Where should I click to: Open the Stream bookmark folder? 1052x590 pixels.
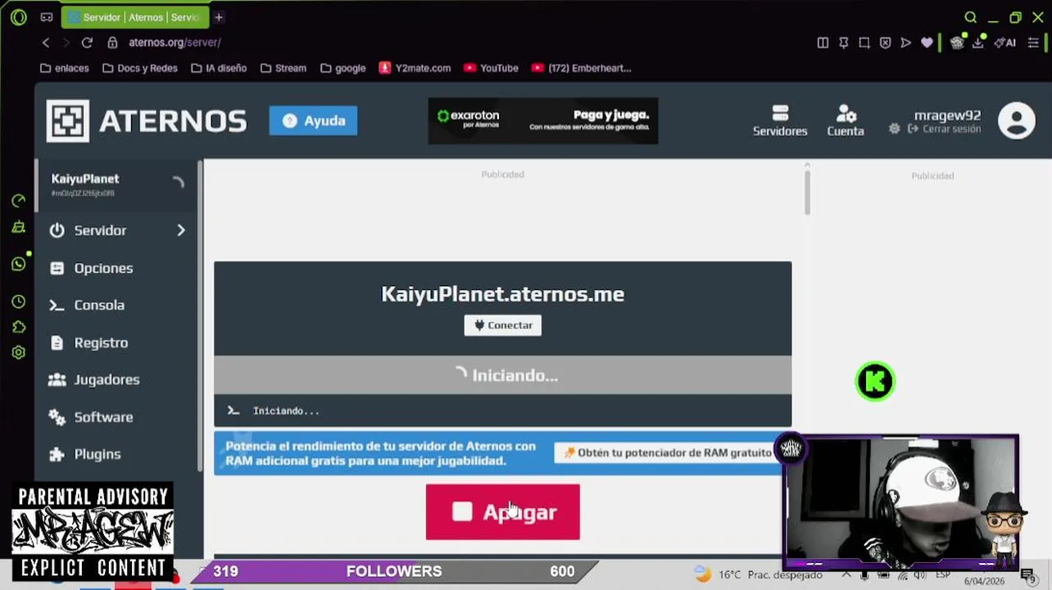tap(283, 68)
